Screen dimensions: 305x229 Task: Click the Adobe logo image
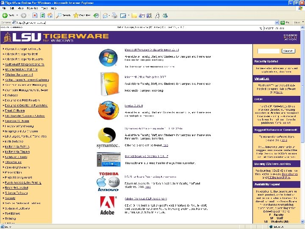coord(108,205)
